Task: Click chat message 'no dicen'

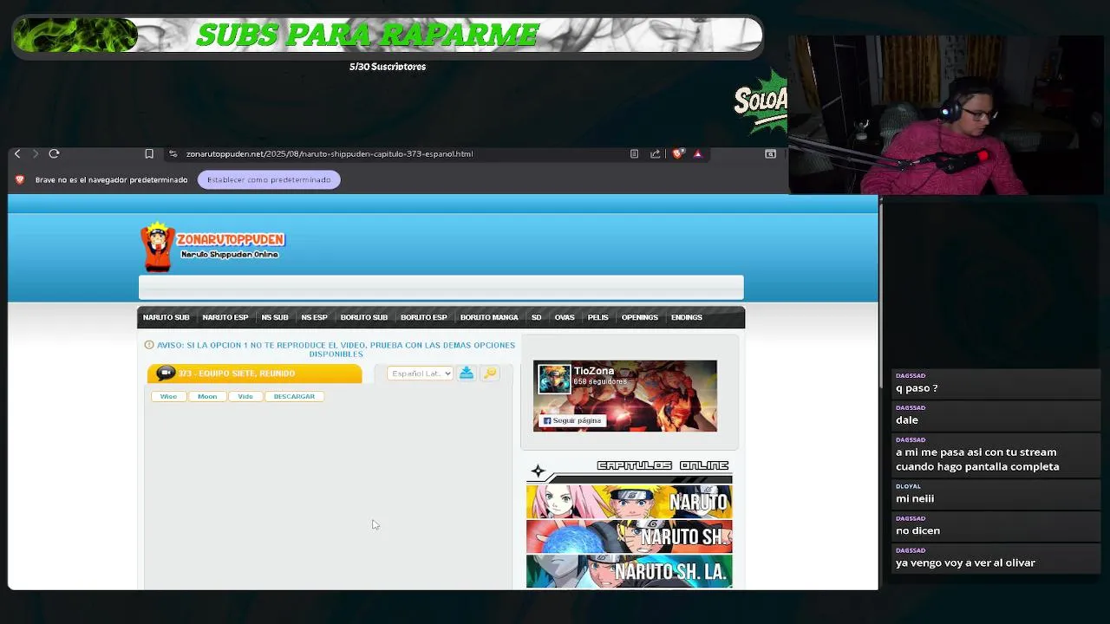Action: pyautogui.click(x=917, y=530)
